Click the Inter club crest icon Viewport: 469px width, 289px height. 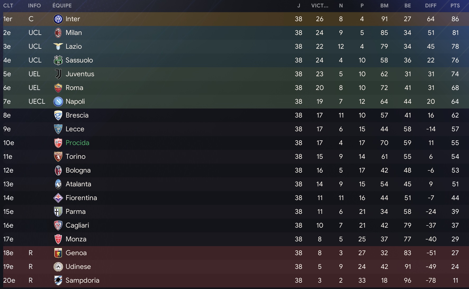pos(58,19)
